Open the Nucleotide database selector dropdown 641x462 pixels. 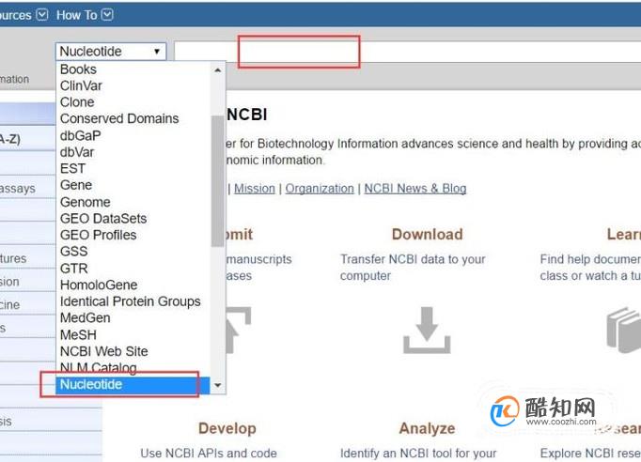point(111,52)
